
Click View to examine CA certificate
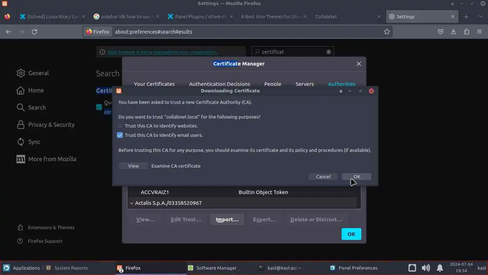133,166
